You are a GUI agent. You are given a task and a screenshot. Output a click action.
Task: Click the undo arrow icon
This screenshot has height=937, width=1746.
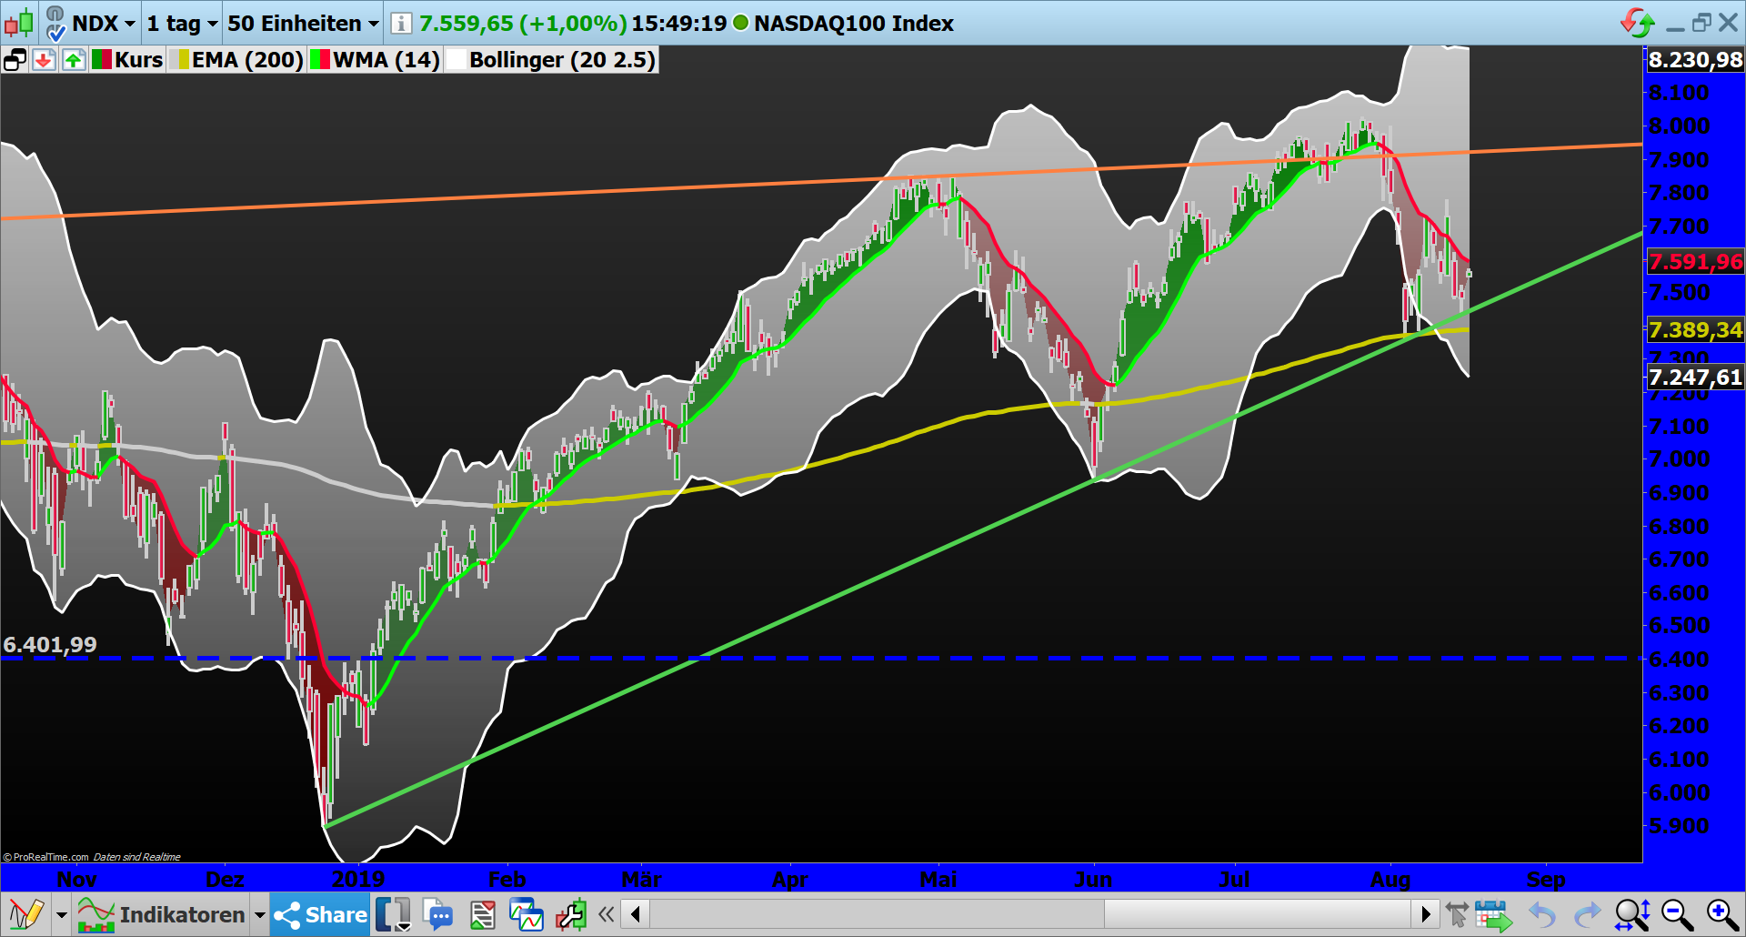pyautogui.click(x=1541, y=914)
